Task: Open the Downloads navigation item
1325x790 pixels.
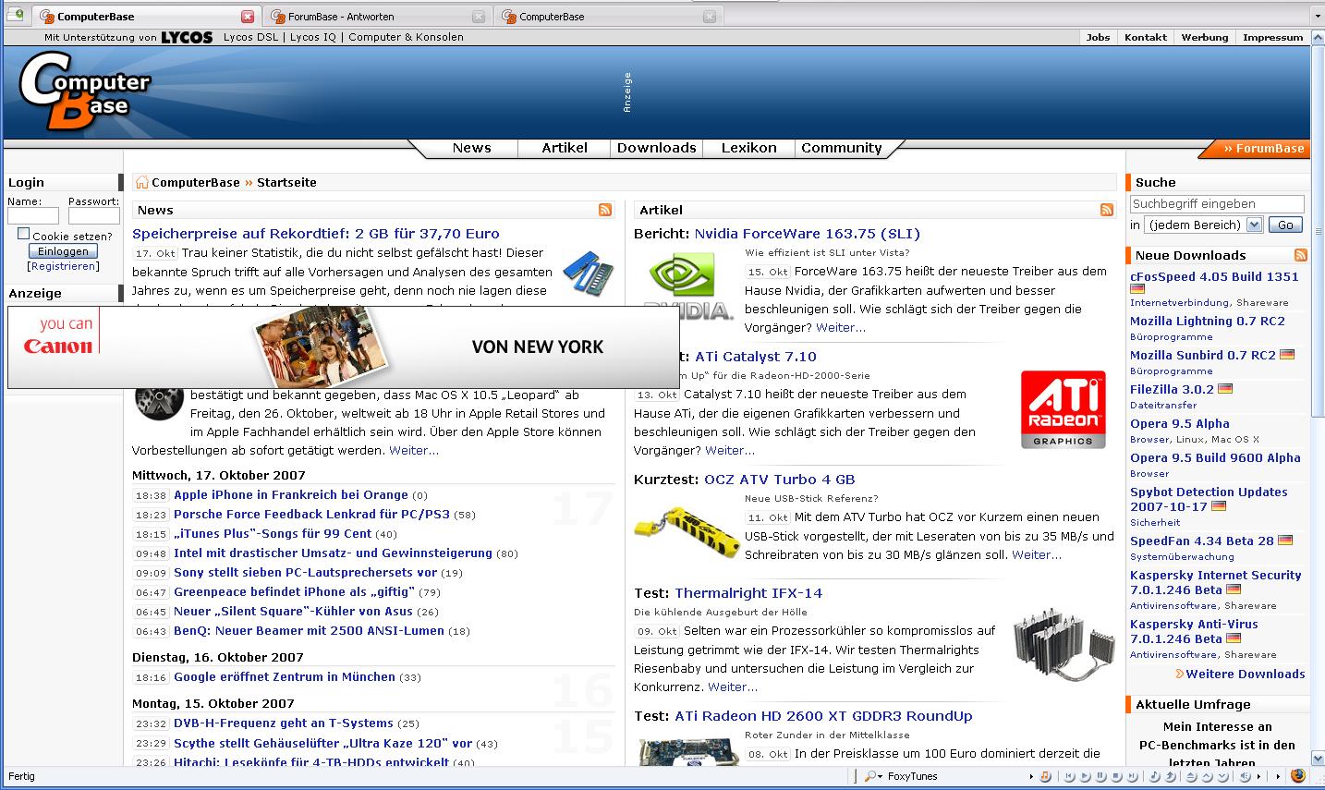Action: tap(656, 148)
